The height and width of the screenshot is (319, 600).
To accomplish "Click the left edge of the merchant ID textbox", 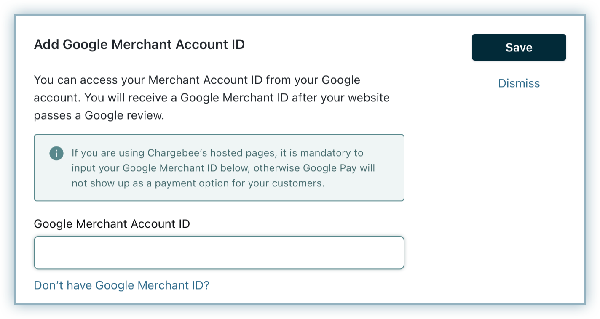I will click(x=40, y=253).
